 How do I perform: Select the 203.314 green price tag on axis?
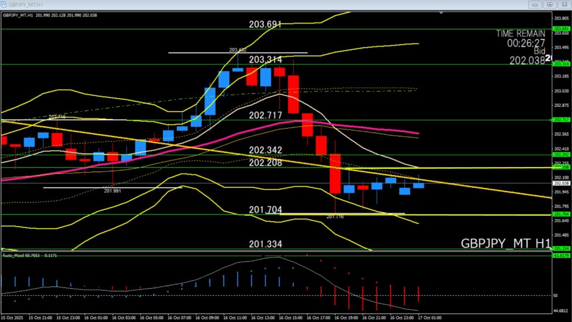(x=561, y=64)
